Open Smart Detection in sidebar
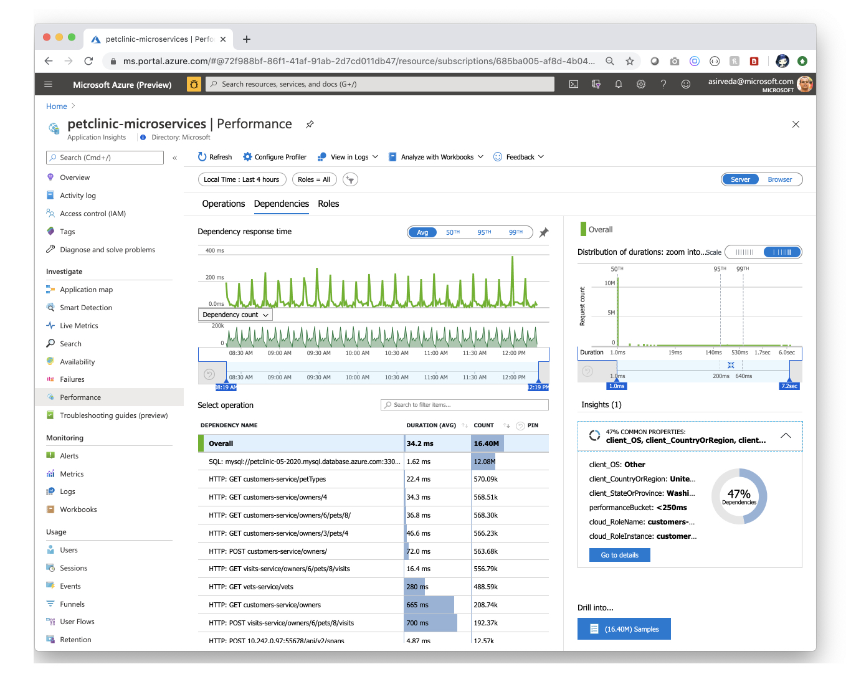Screen dimensions: 851x697 pyautogui.click(x=86, y=308)
